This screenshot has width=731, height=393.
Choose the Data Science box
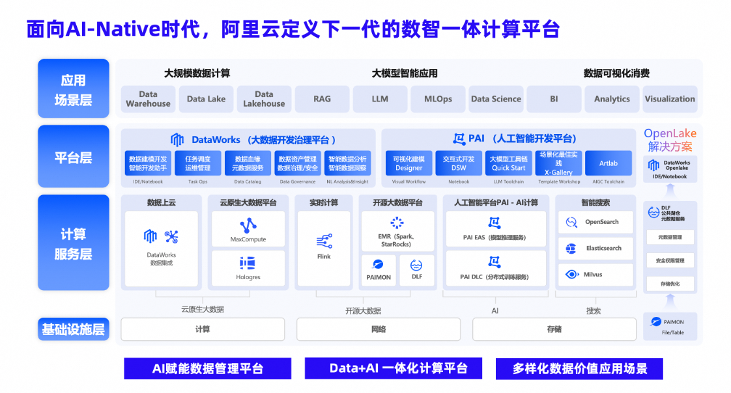tap(496, 99)
